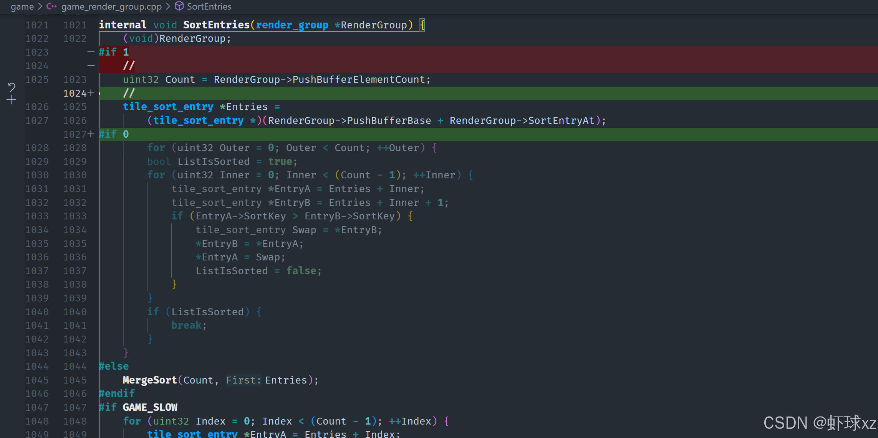This screenshot has width=878, height=438.
Task: Click the yellow opening brace of SortEntries
Action: click(422, 25)
